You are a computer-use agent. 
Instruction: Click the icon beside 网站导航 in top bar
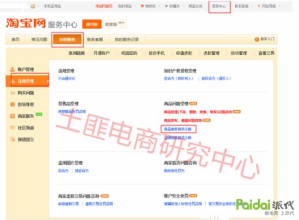(259, 6)
